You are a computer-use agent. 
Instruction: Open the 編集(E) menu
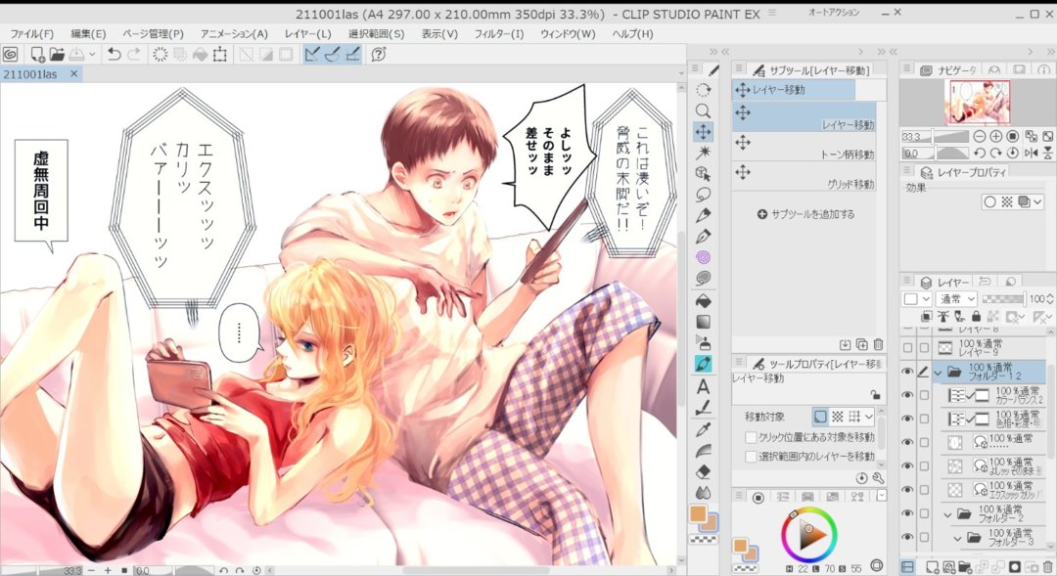tap(88, 33)
